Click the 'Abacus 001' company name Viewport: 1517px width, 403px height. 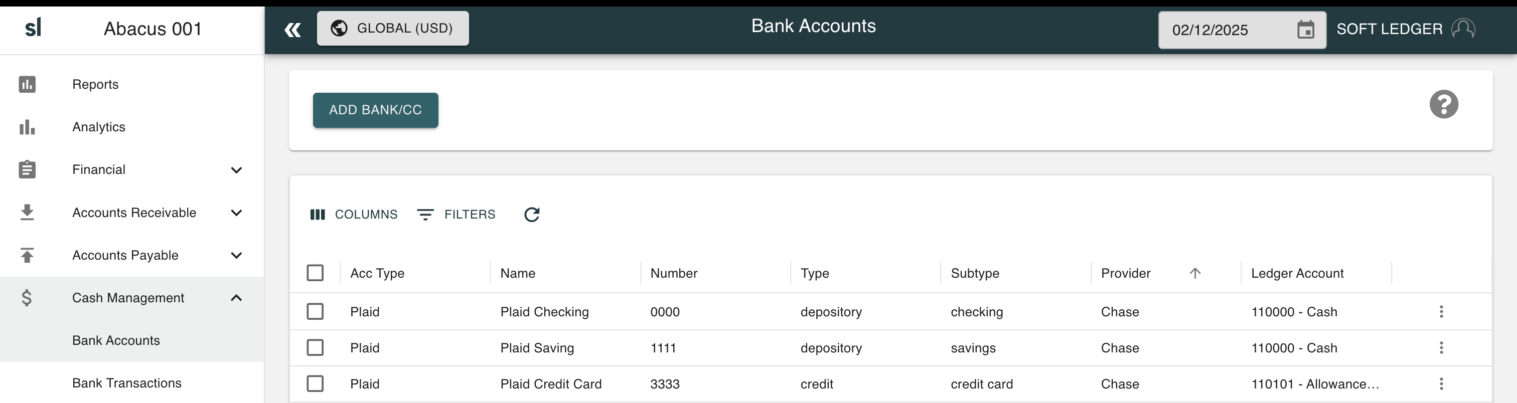click(x=153, y=28)
